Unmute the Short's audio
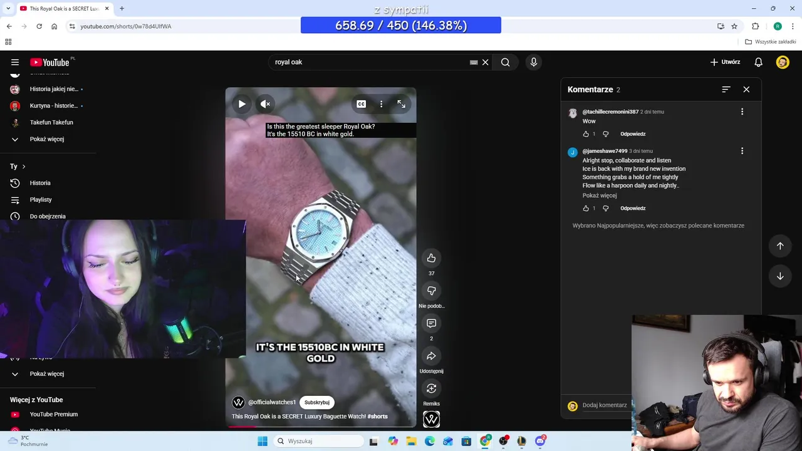Viewport: 802px width, 451px height. pyautogui.click(x=265, y=104)
